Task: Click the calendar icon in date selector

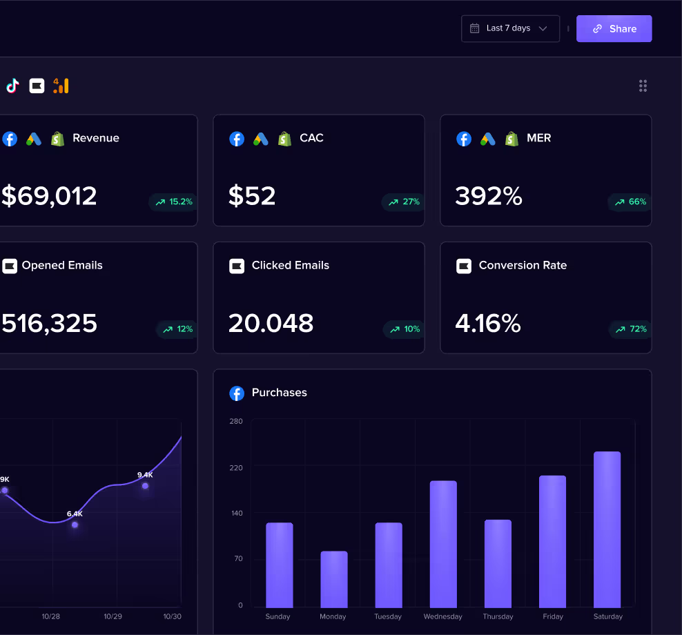Action: tap(474, 28)
